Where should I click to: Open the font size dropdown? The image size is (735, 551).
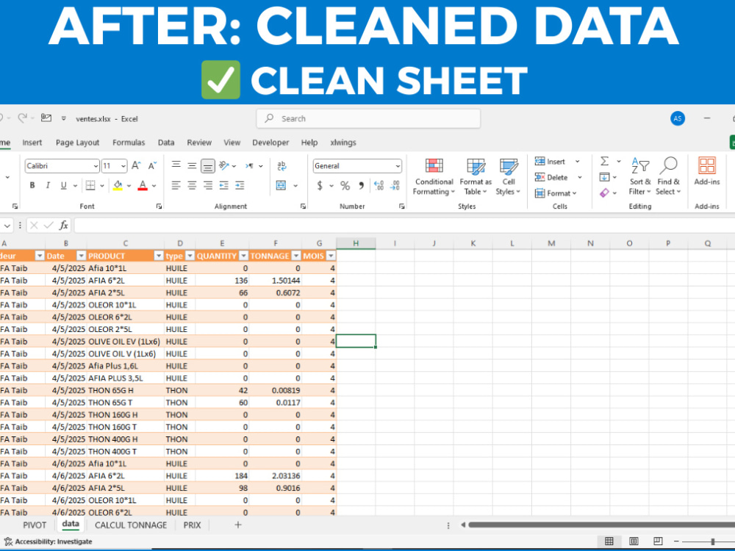pos(123,166)
